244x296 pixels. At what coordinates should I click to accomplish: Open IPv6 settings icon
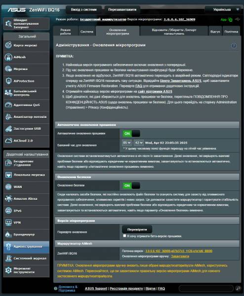click(8, 211)
